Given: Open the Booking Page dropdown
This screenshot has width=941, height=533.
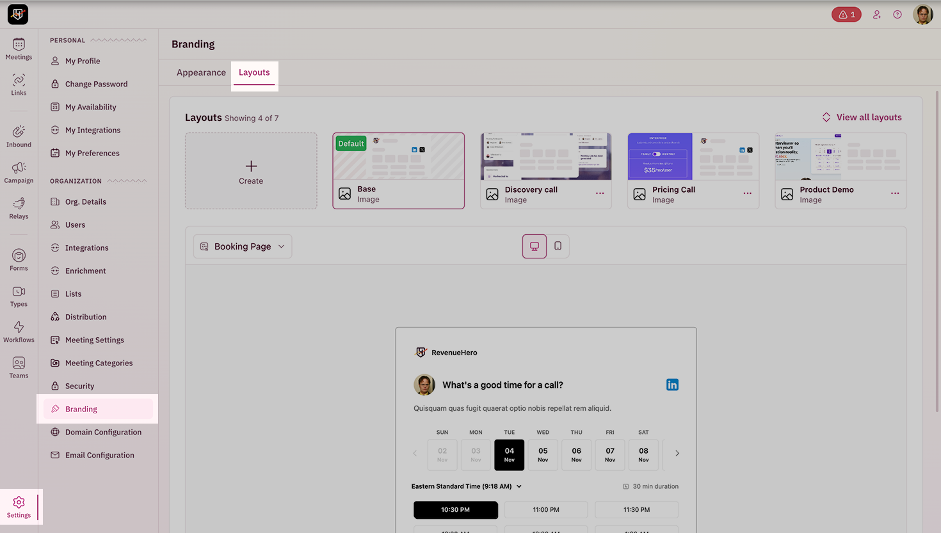Looking at the screenshot, I should click(243, 246).
